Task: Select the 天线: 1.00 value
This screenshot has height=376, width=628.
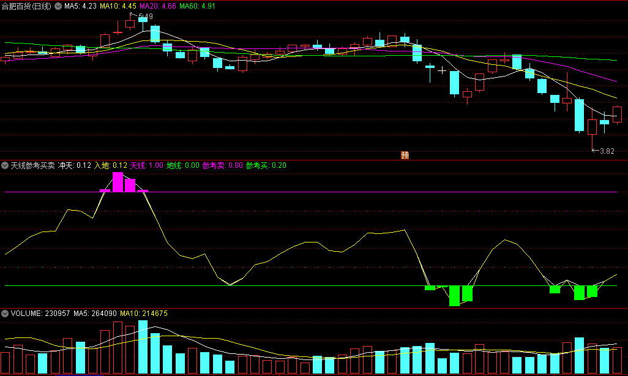Action: (x=146, y=165)
